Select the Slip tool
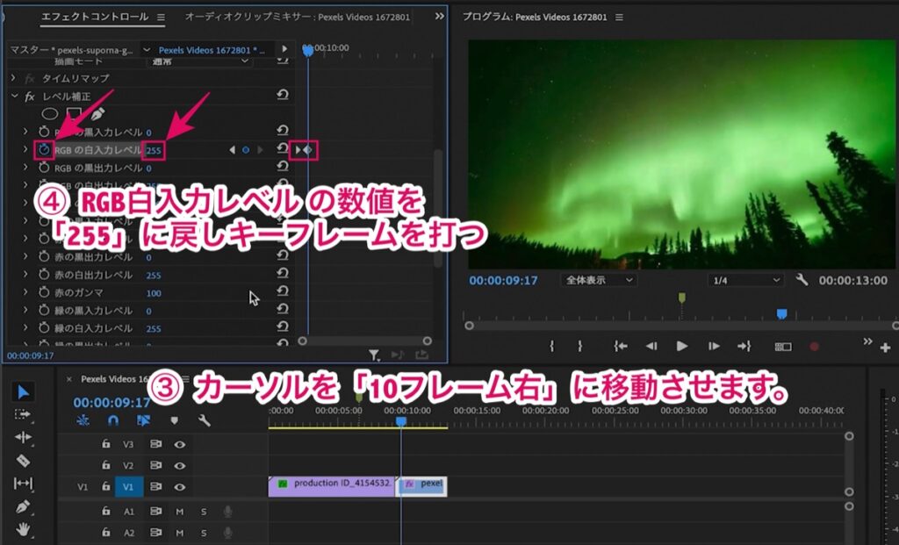899x545 pixels. pyautogui.click(x=23, y=484)
